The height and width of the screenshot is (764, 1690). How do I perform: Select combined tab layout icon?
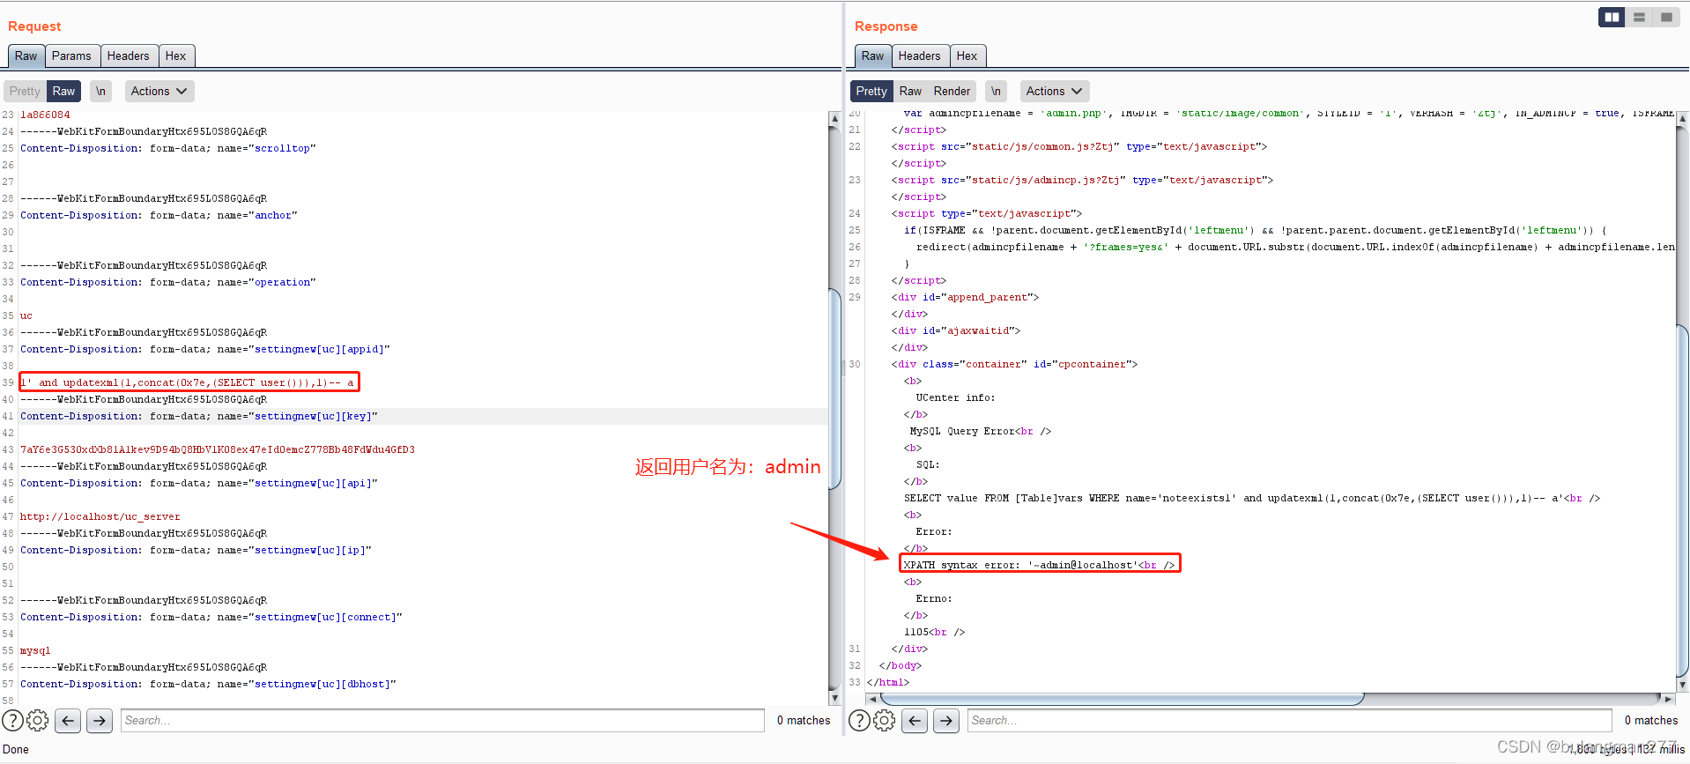[x=1666, y=17]
